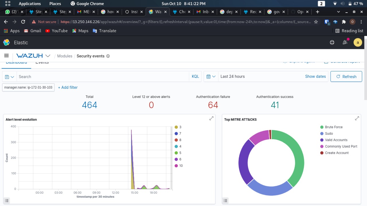Open the YouTube bookmark
Image resolution: width=367 pixels, height=206 pixels.
pyautogui.click(x=56, y=31)
